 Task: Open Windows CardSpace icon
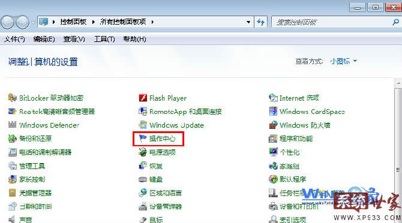point(273,111)
